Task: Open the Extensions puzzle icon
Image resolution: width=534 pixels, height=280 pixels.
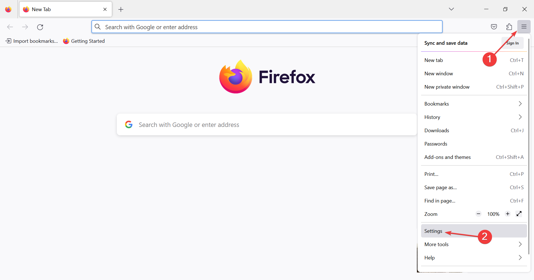Action: [x=509, y=27]
